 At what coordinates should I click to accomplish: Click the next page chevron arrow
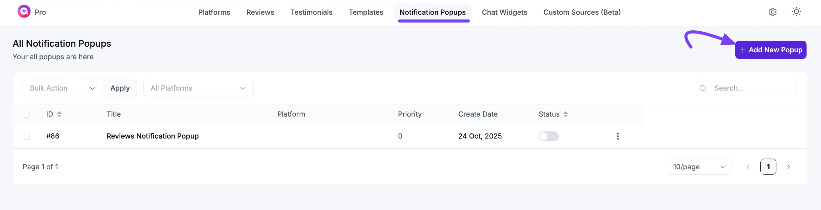pos(789,166)
